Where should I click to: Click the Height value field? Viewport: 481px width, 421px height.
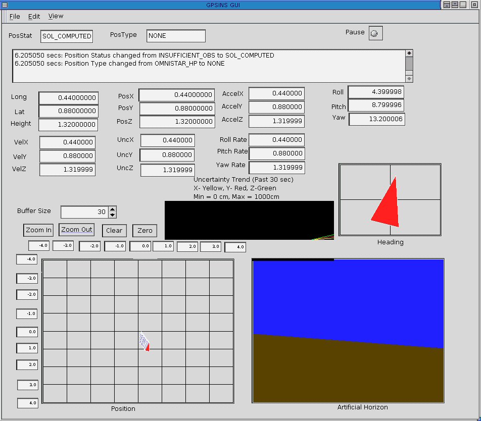tap(68, 124)
